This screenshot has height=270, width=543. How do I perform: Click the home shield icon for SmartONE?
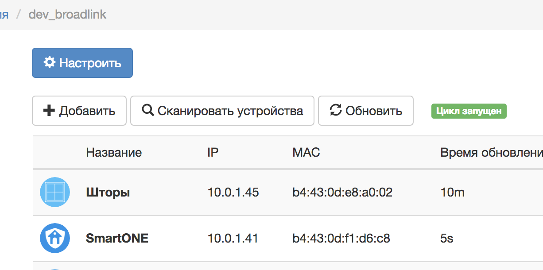[x=55, y=238]
